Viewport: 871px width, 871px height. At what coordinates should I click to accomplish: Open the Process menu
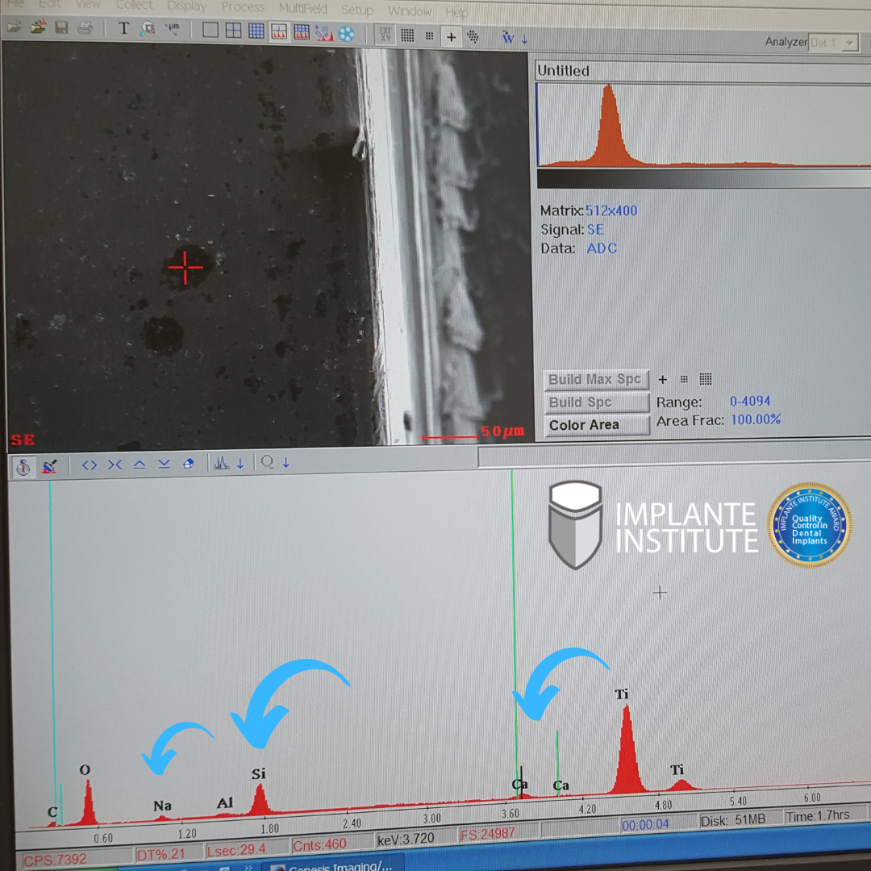[242, 7]
